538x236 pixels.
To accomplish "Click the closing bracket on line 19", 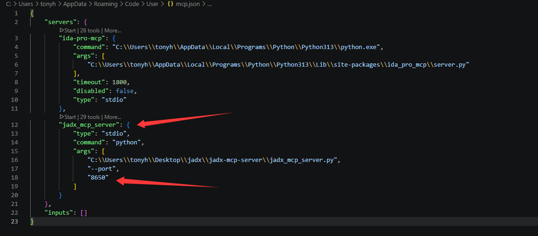I will pos(75,186).
